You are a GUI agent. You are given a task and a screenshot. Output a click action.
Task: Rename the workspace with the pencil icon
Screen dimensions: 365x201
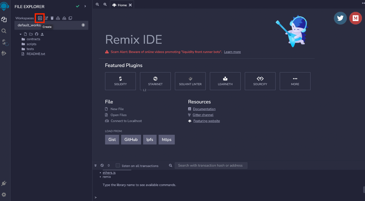[46, 18]
